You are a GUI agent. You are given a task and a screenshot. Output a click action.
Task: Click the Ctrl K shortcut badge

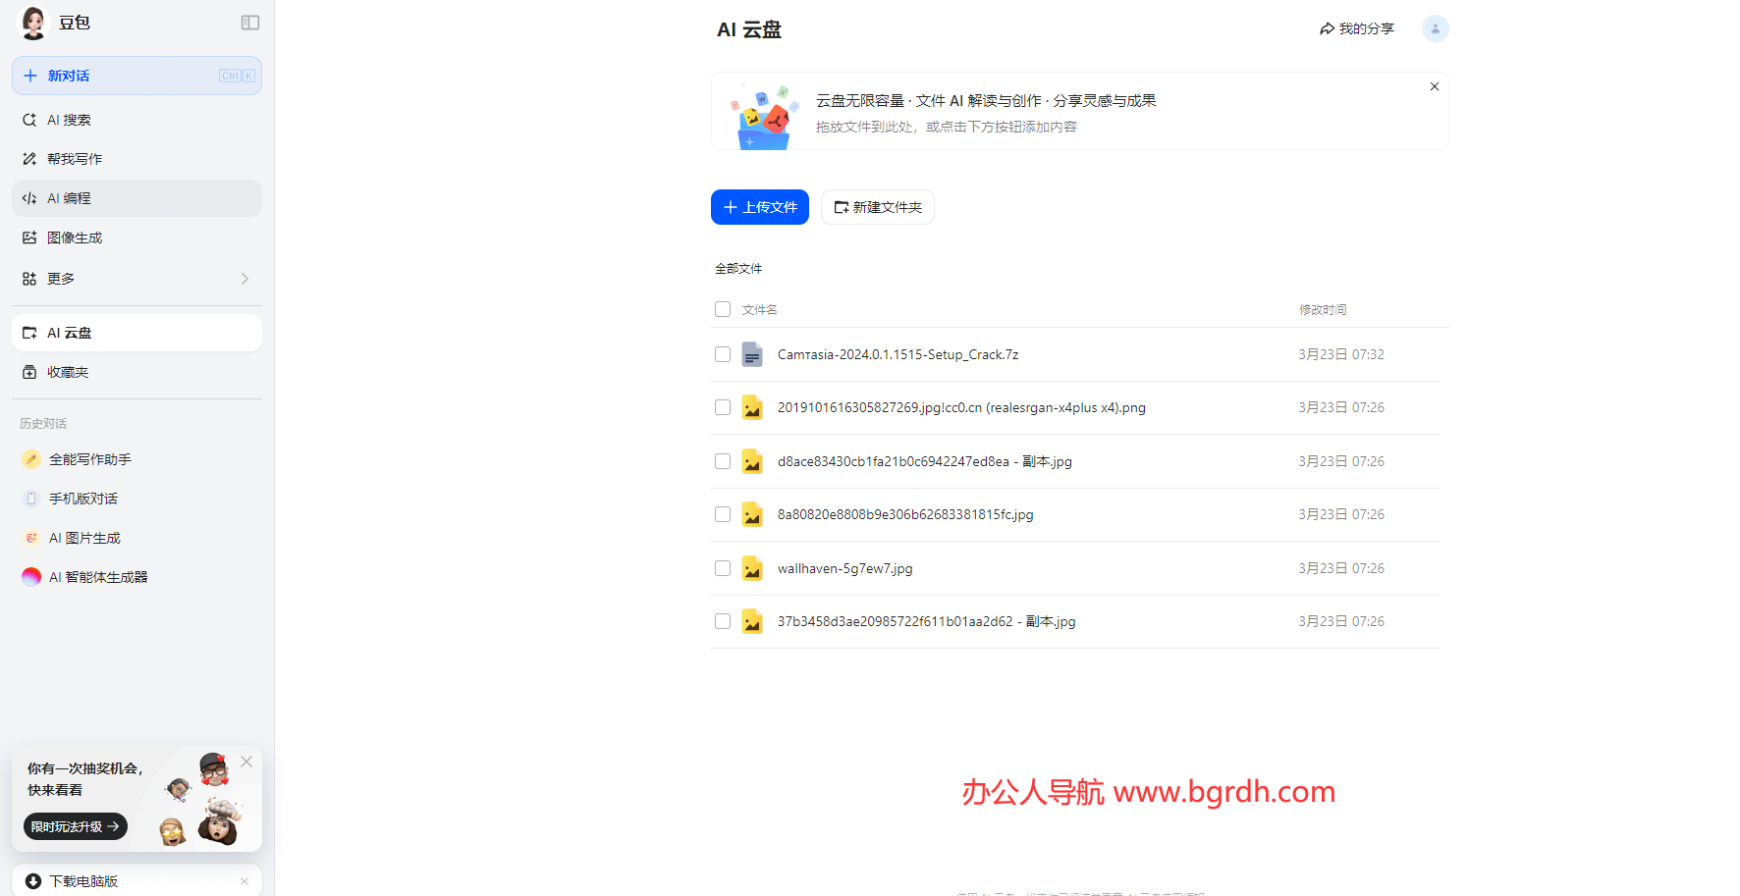(x=237, y=76)
